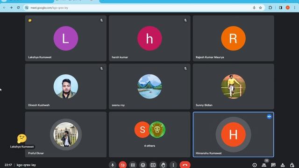The width and height of the screenshot is (299, 168).
Task: Click the orange H avatar of Himanshu Kumawat
Action: tap(234, 134)
